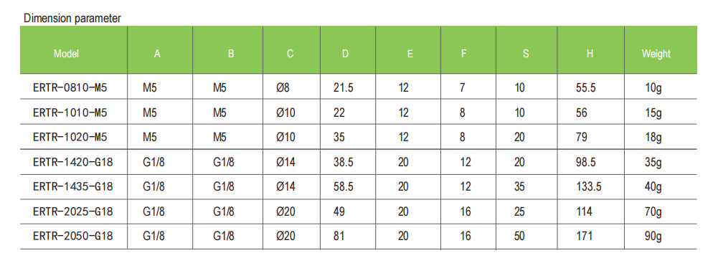
Task: Click the 90g weight value
Action: tap(653, 236)
